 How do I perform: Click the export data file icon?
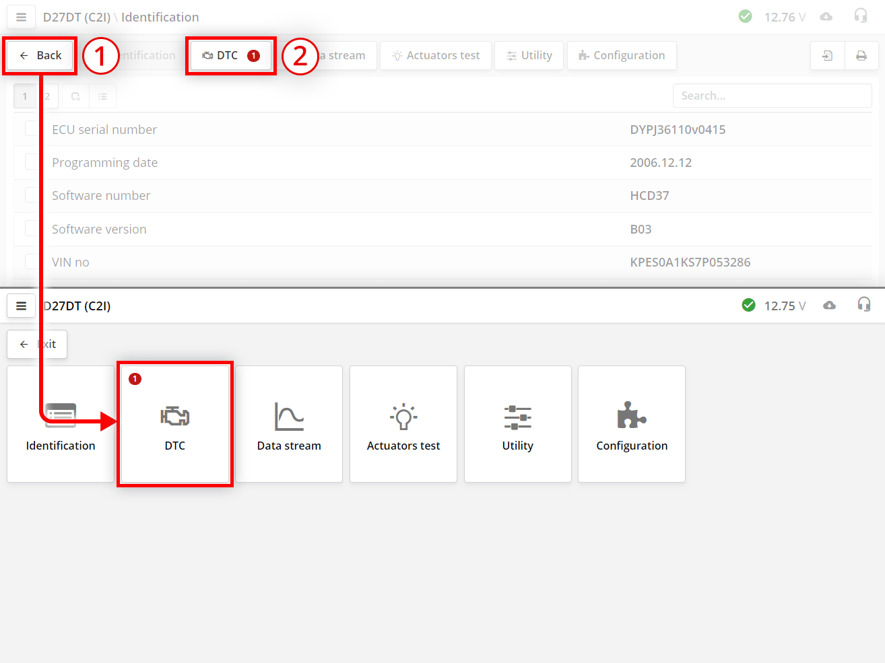pyautogui.click(x=827, y=55)
